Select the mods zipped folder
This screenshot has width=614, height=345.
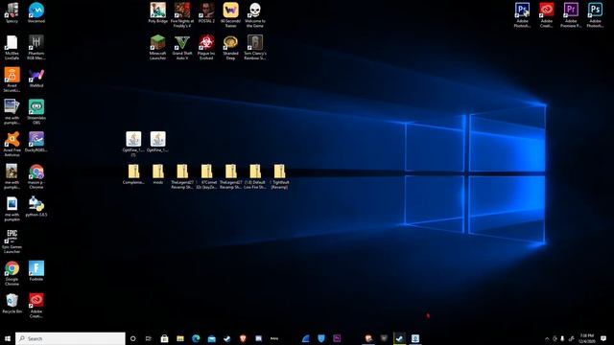pyautogui.click(x=157, y=174)
